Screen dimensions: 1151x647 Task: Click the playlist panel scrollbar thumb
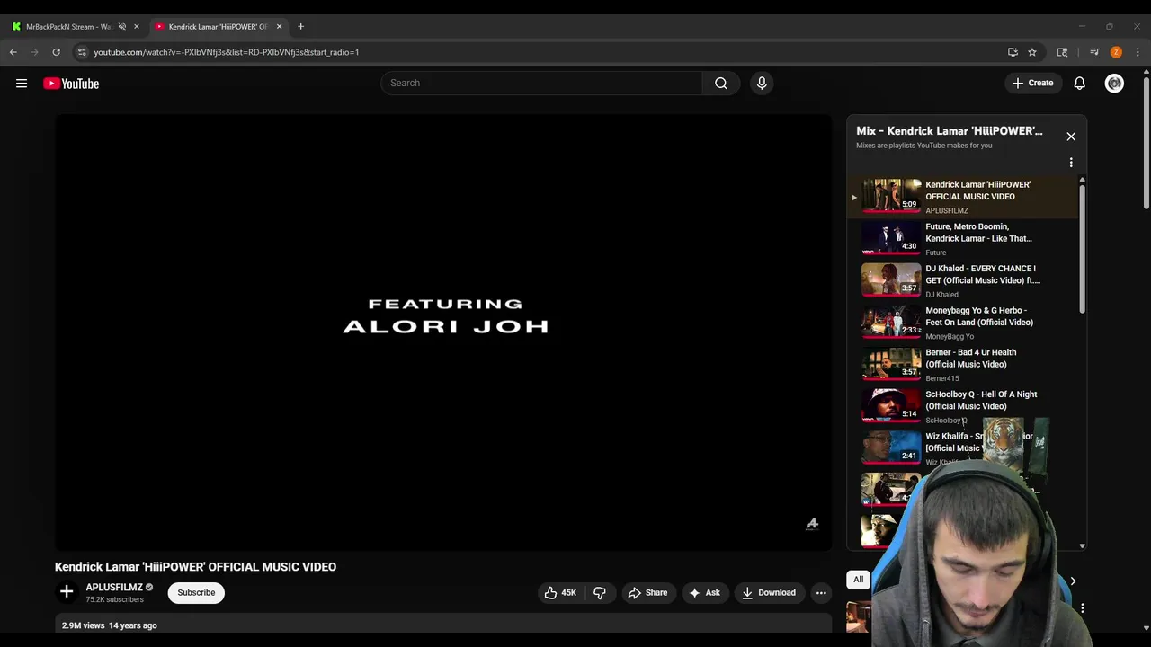coord(1082,247)
